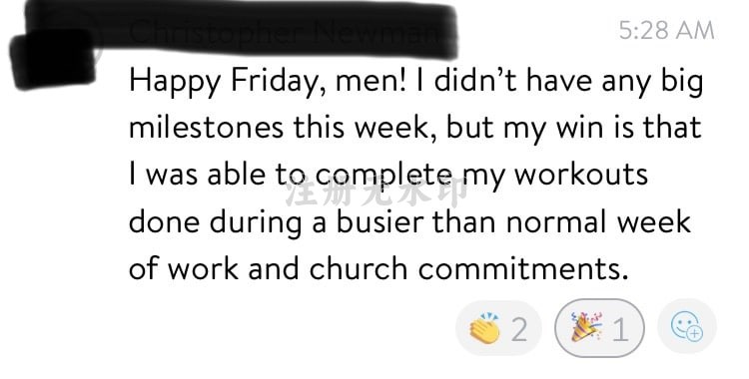749x379 pixels.
Task: Click the word 'workouts' in the message
Action: 581,174
